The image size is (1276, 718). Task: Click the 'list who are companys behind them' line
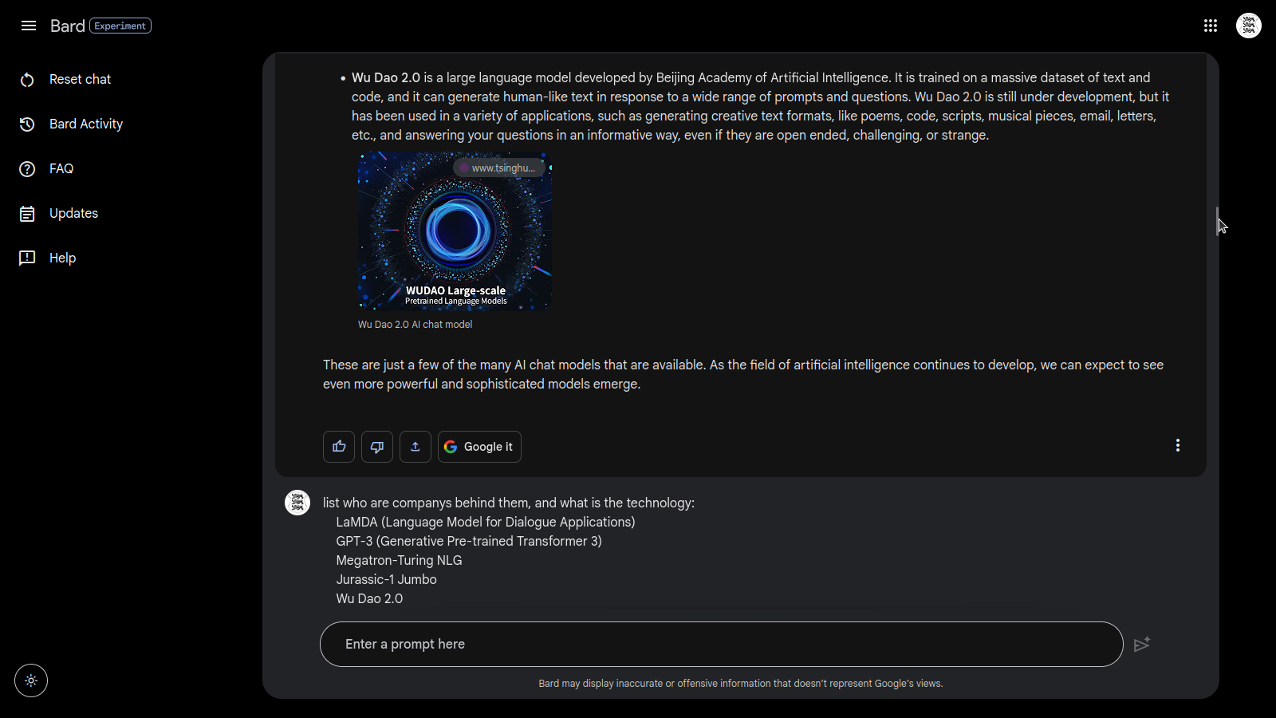pos(509,503)
